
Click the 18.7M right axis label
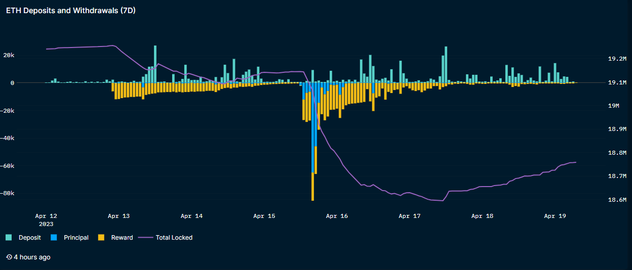(617, 176)
